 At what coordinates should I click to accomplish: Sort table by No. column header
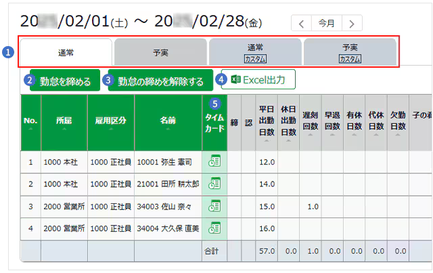(x=30, y=122)
